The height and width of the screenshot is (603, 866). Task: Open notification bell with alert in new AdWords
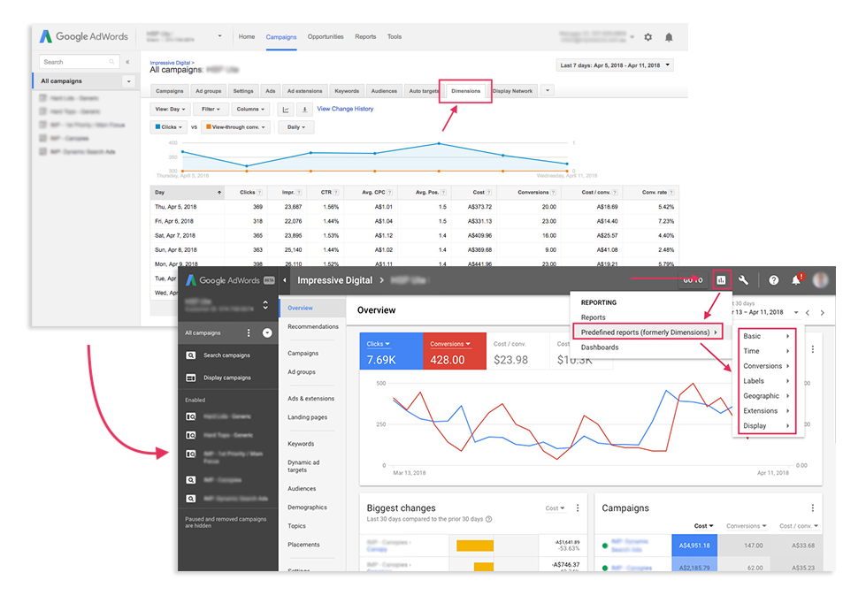797,279
